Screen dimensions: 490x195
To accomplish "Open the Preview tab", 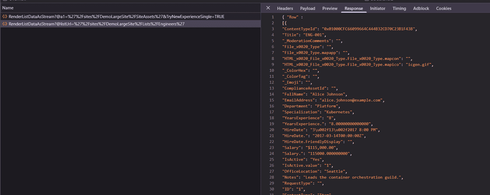I will click(330, 8).
